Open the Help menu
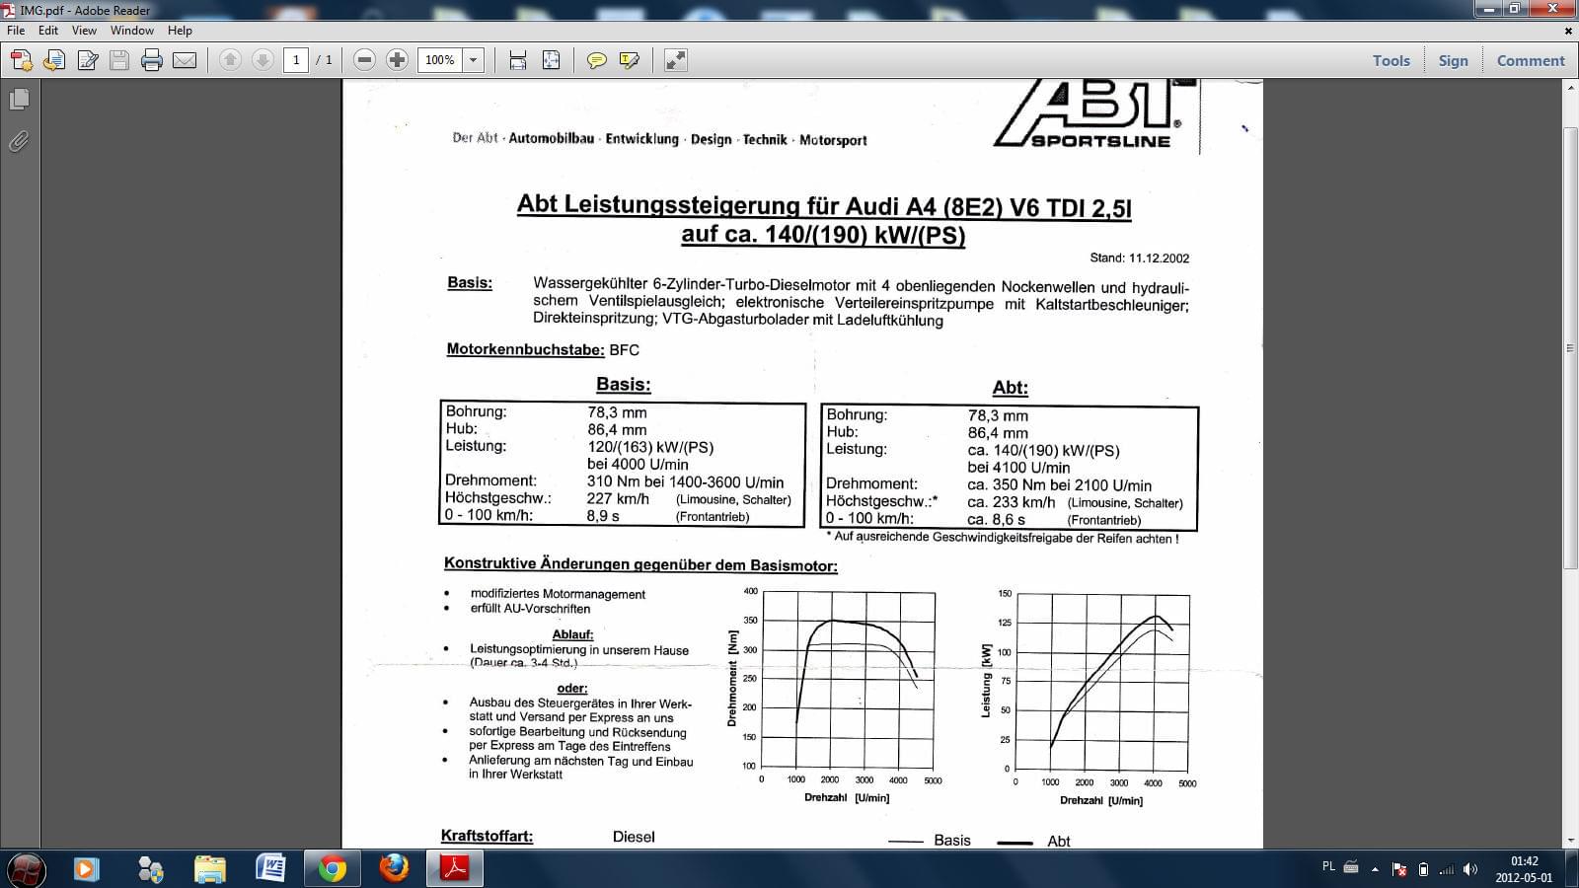Viewport: 1579px width, 888px height. pos(180,31)
